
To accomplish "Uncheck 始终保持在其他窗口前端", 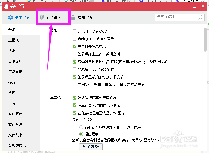I will [74, 98].
